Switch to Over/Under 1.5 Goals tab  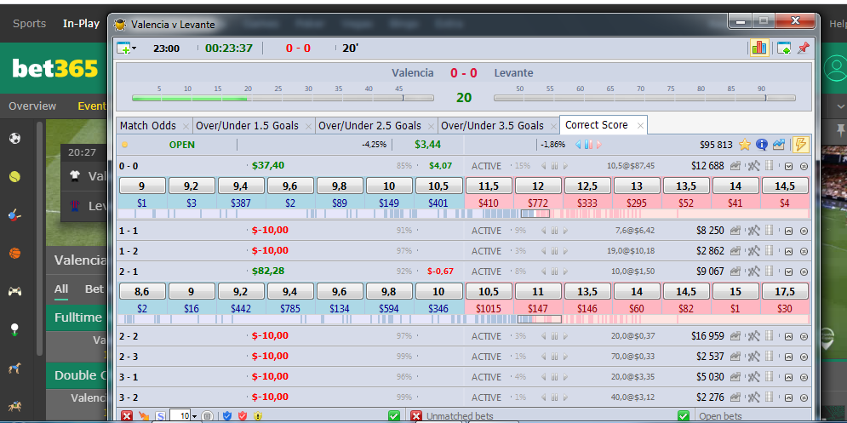(247, 126)
